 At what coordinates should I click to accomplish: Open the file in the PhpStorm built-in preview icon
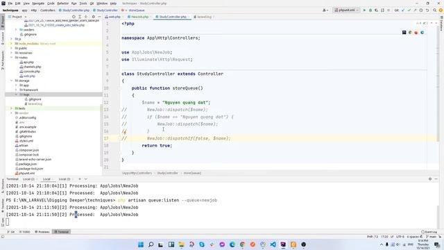[404, 33]
